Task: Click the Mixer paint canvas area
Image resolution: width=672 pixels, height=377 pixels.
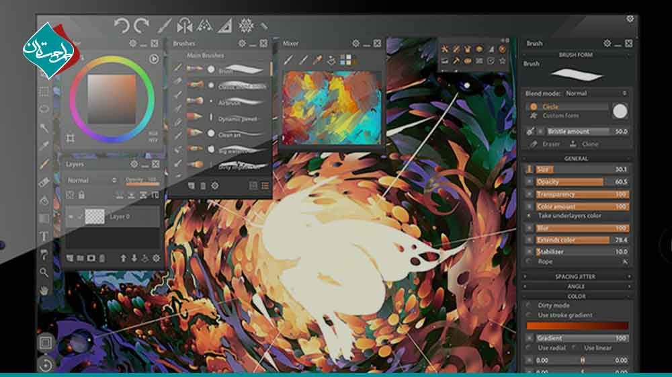Action: coord(332,107)
